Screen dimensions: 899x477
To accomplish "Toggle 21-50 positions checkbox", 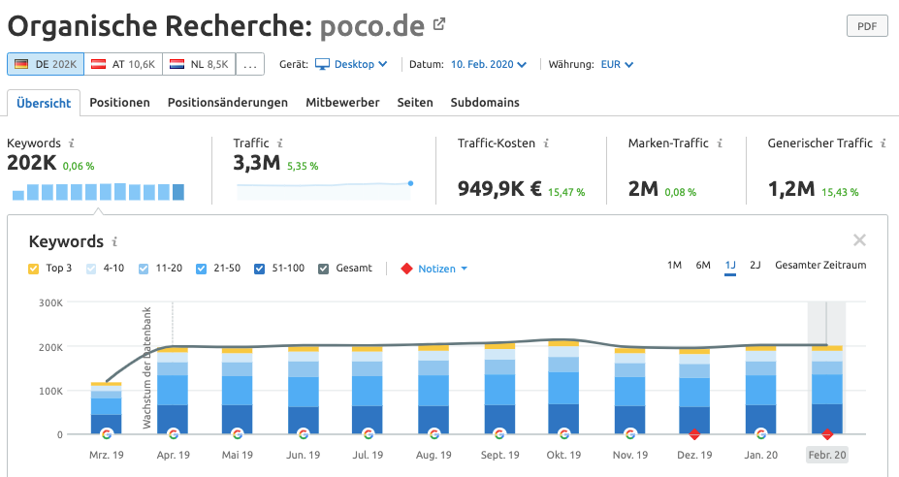I will tap(202, 269).
